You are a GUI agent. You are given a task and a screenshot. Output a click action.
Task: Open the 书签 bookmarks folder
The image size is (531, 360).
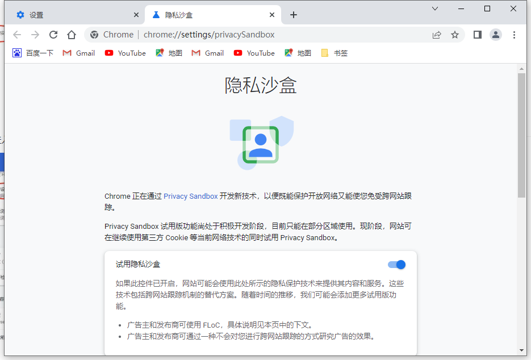(x=335, y=53)
